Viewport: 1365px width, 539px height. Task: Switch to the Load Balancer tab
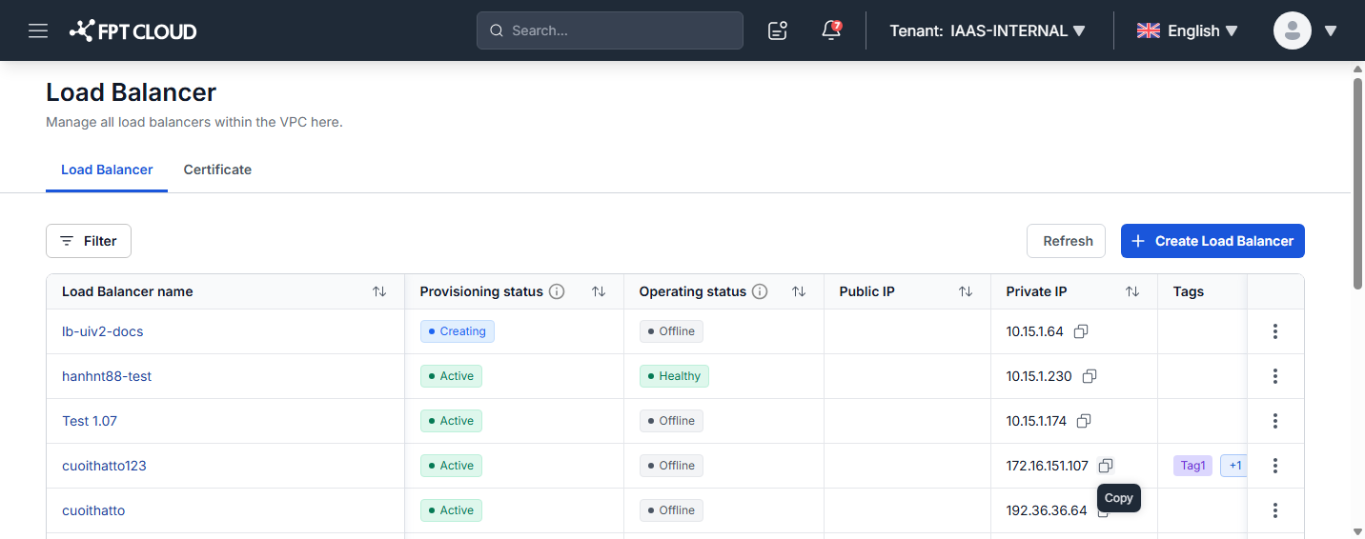[x=107, y=170]
